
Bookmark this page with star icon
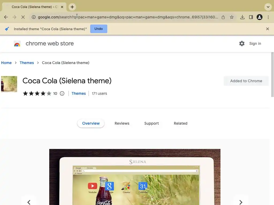point(232,17)
